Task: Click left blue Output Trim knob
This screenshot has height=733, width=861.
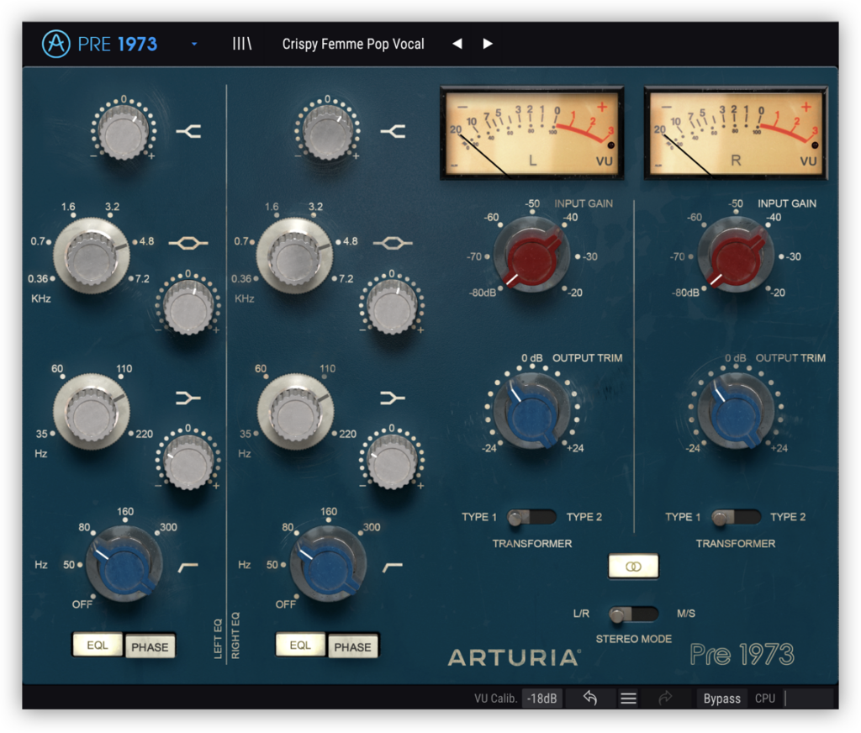Action: pyautogui.click(x=531, y=411)
